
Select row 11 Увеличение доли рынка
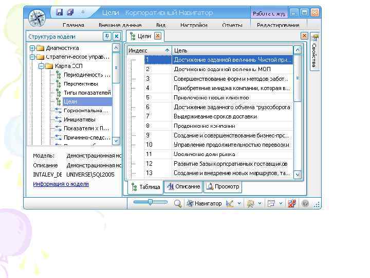(218, 154)
